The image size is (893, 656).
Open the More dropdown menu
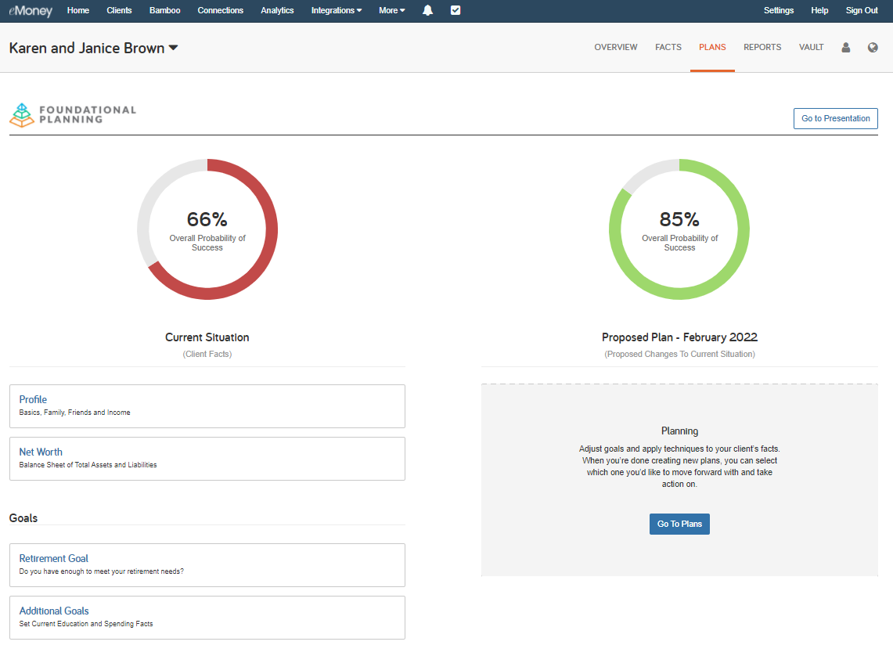(x=392, y=10)
